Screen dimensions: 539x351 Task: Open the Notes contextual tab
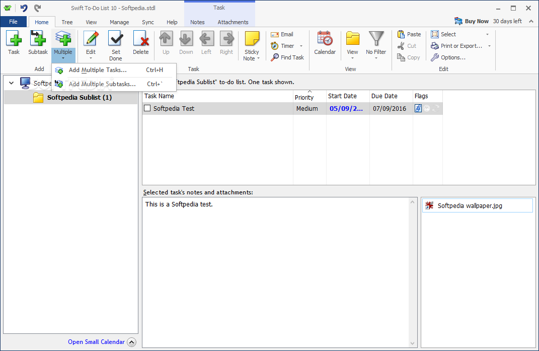197,22
